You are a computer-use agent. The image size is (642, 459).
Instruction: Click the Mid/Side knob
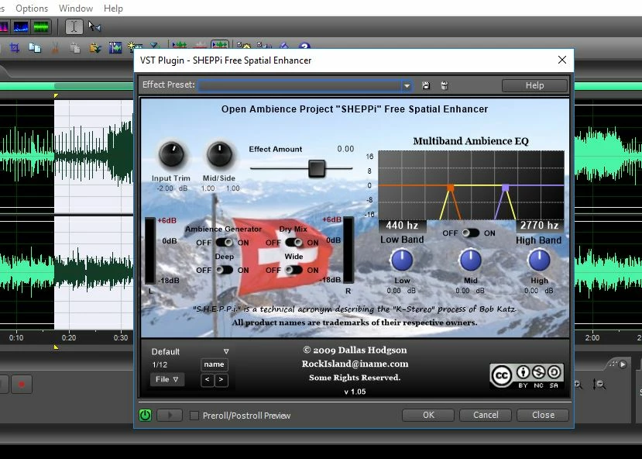(219, 154)
